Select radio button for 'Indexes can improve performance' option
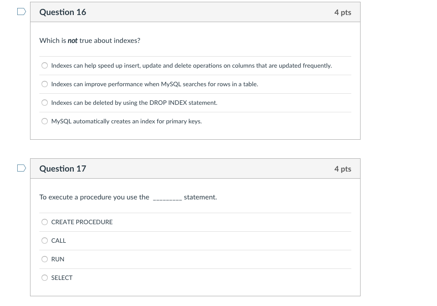 pos(45,84)
